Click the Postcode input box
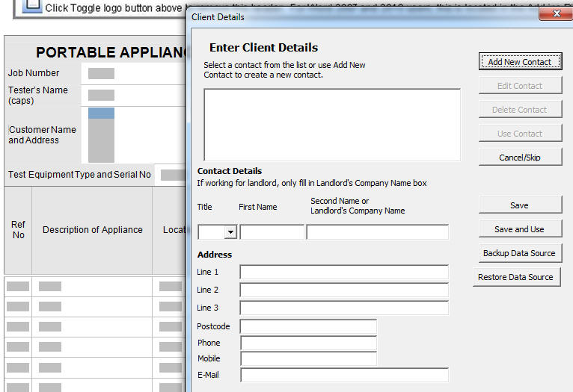 [308, 326]
